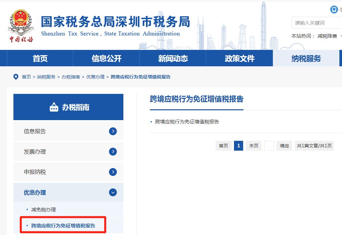342x235 pixels.
Task: Click the mobile version icon at top right
Action: point(334,10)
